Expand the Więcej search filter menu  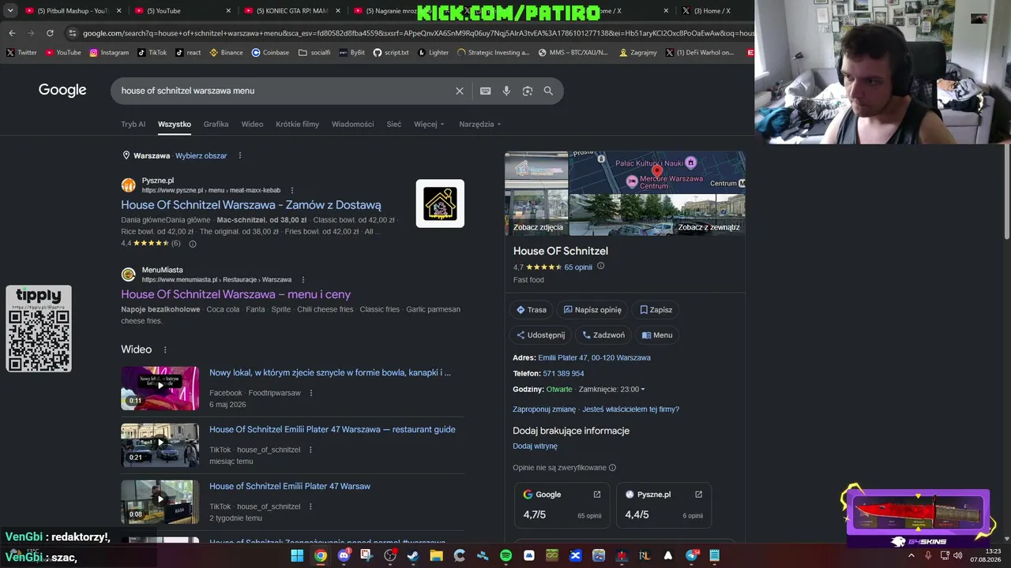tap(429, 124)
